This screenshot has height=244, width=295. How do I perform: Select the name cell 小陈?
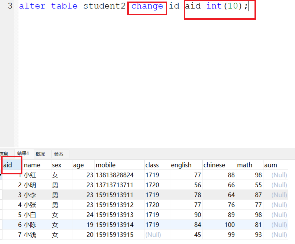click(x=37, y=225)
